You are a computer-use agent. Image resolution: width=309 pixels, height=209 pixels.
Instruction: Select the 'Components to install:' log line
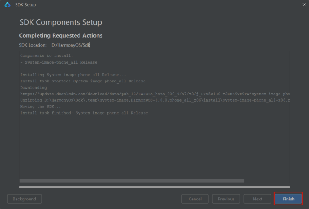[x=47, y=56]
